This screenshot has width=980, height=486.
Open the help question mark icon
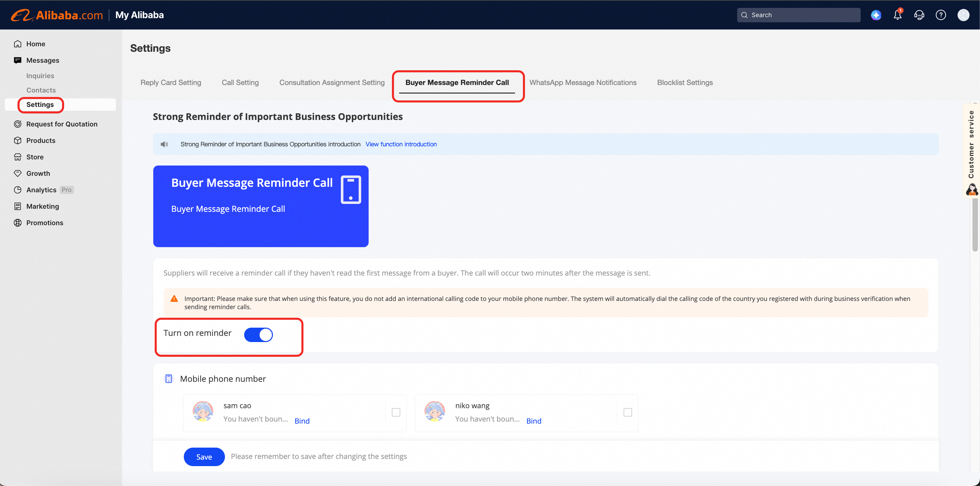[x=941, y=15]
